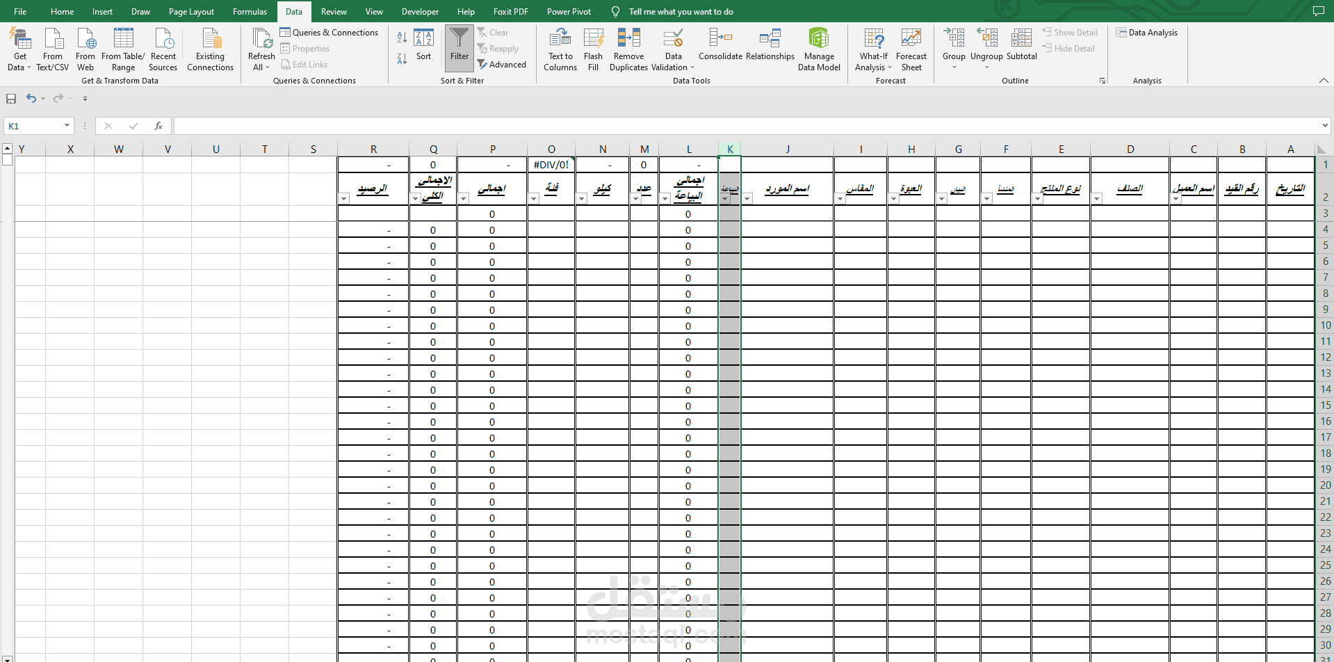Select the #DIV/0! cell
The height and width of the screenshot is (662, 1334).
551,165
